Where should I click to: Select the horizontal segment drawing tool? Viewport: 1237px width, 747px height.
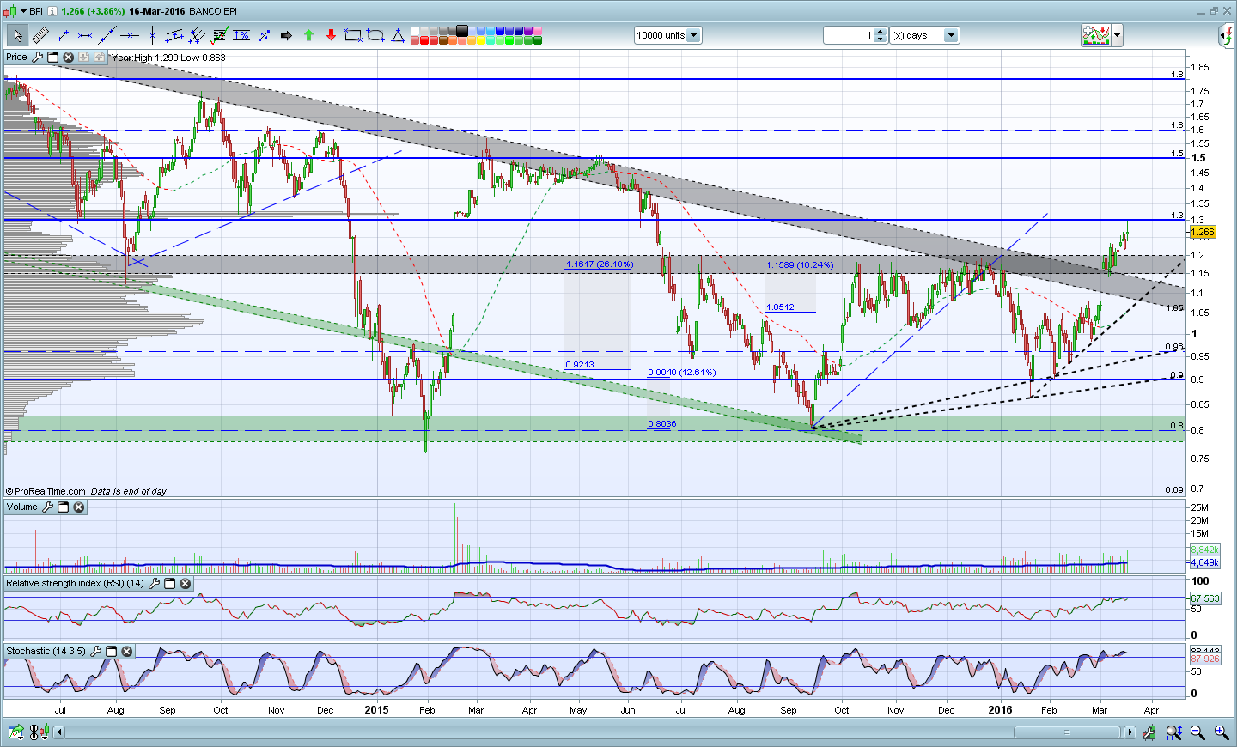click(85, 35)
